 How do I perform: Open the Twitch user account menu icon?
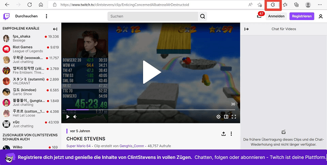pyautogui.click(x=321, y=16)
